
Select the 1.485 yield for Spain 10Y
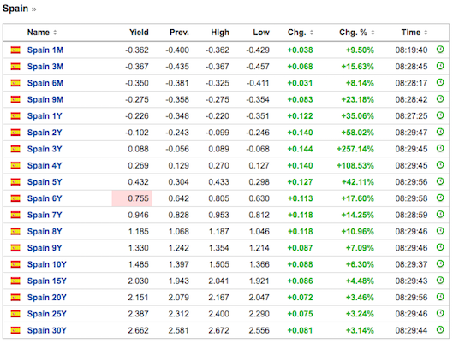point(138,264)
